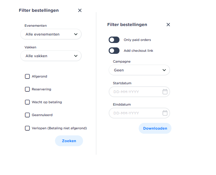The height and width of the screenshot is (175, 216).
Task: Focus the Einddatum date input field
Action: 135,113
